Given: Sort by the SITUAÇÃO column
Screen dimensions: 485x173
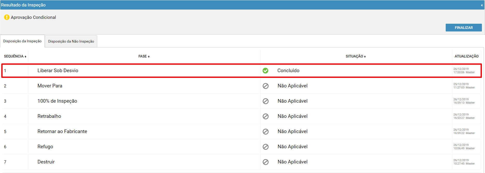Looking at the screenshot, I should (356, 56).
